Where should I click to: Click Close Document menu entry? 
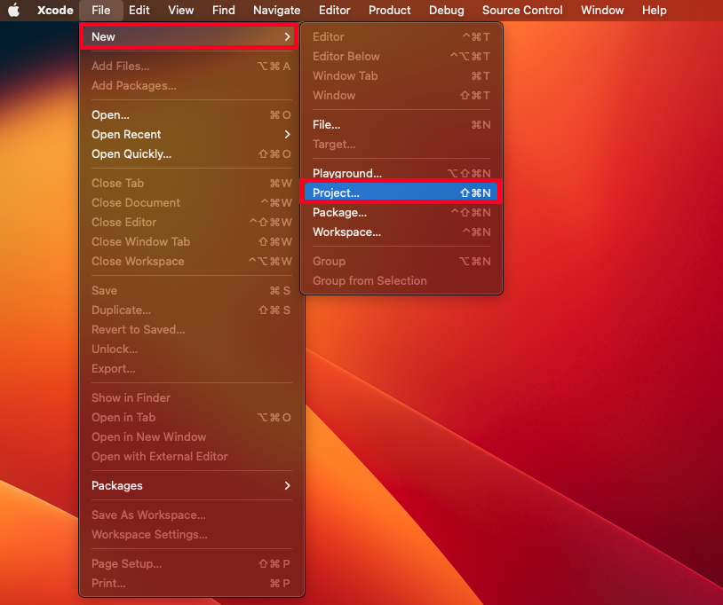point(191,202)
